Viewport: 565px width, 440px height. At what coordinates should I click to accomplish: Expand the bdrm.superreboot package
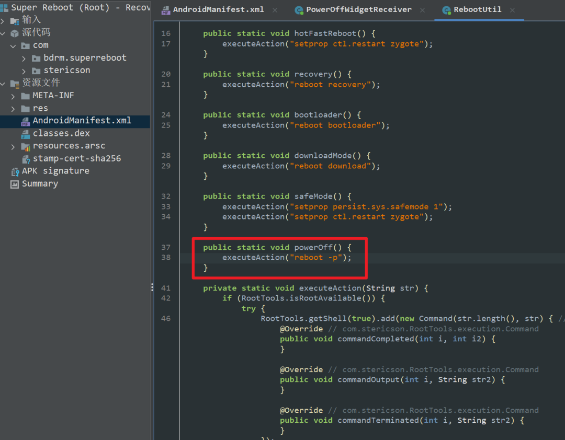pyautogui.click(x=24, y=59)
